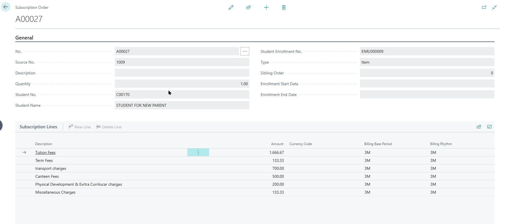Expand Subscription Lines part to full view
The height and width of the screenshot is (224, 507).
point(489,127)
